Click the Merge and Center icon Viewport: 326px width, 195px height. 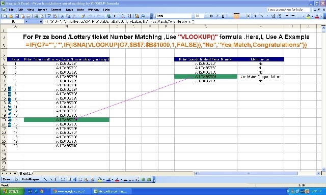(x=248, y=16)
